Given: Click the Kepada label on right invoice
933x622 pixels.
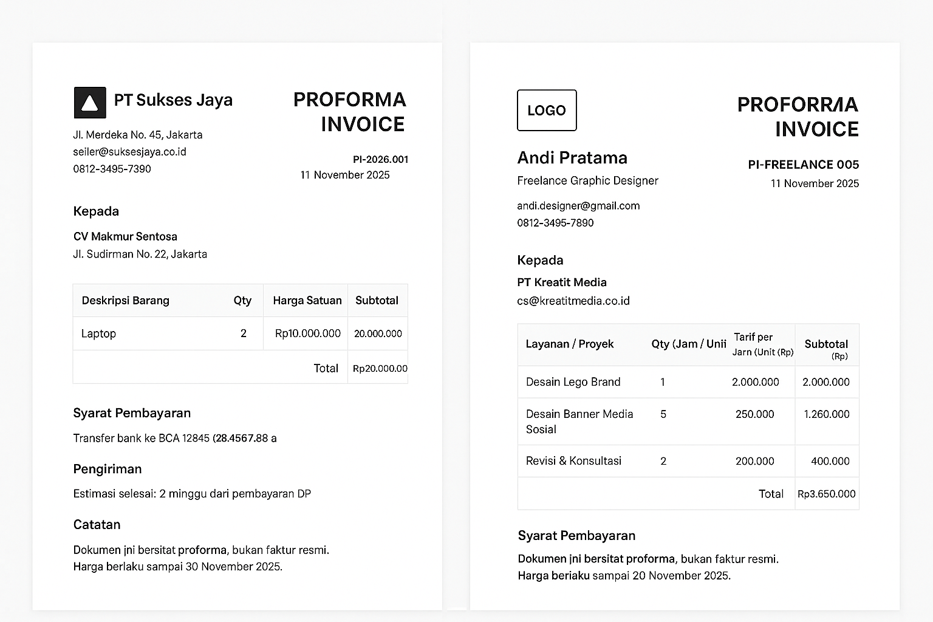Looking at the screenshot, I should click(540, 260).
